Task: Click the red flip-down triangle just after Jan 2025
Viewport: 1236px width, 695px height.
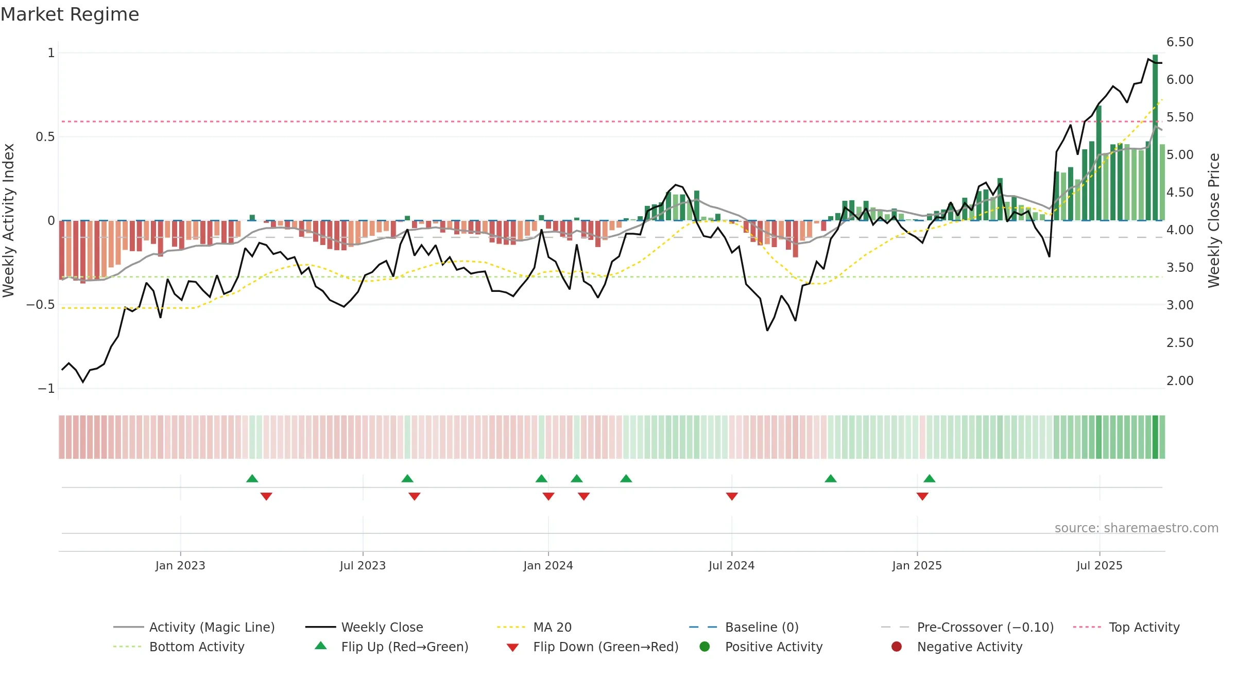Action: [922, 496]
